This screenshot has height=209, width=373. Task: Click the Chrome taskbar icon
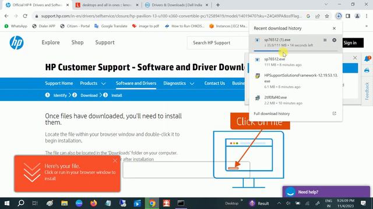tap(152, 203)
